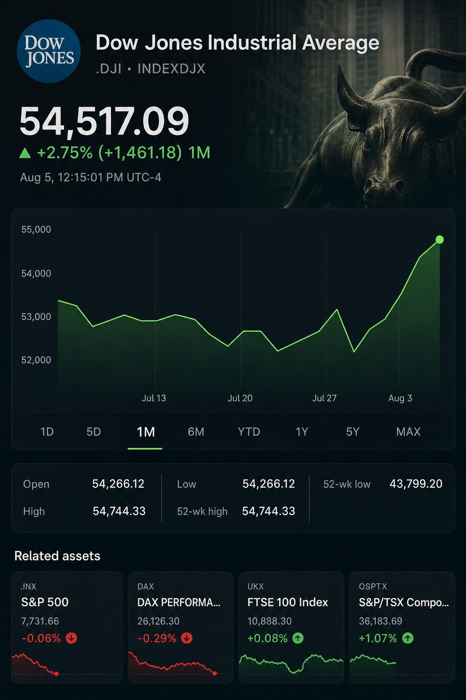Viewport: 466px width, 700px height.
Task: Click the green endpoint dot on the chart
Action: [440, 240]
